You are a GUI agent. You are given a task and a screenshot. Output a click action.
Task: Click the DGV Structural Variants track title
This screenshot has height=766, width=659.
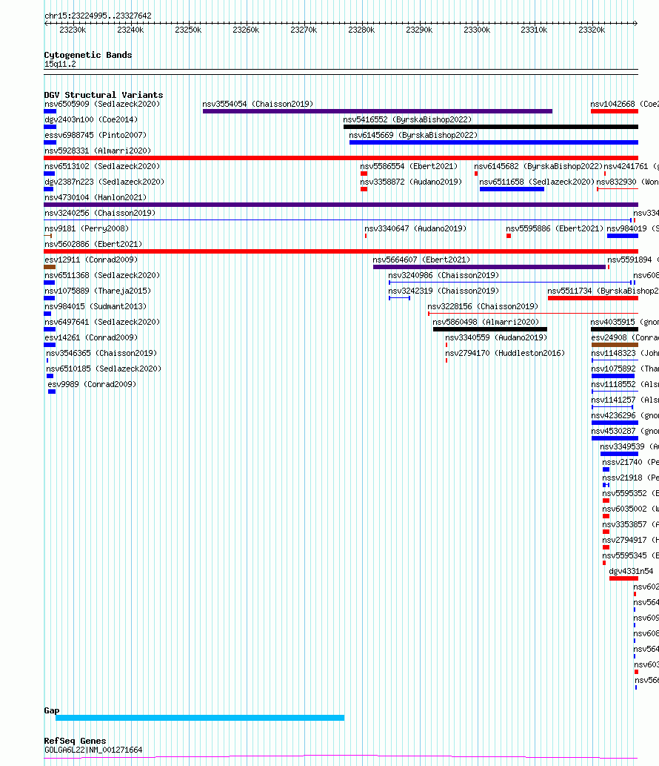pos(104,95)
